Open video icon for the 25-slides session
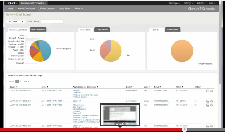Screen dimensions: 225x132 pyautogui.click(x=207, y=105)
